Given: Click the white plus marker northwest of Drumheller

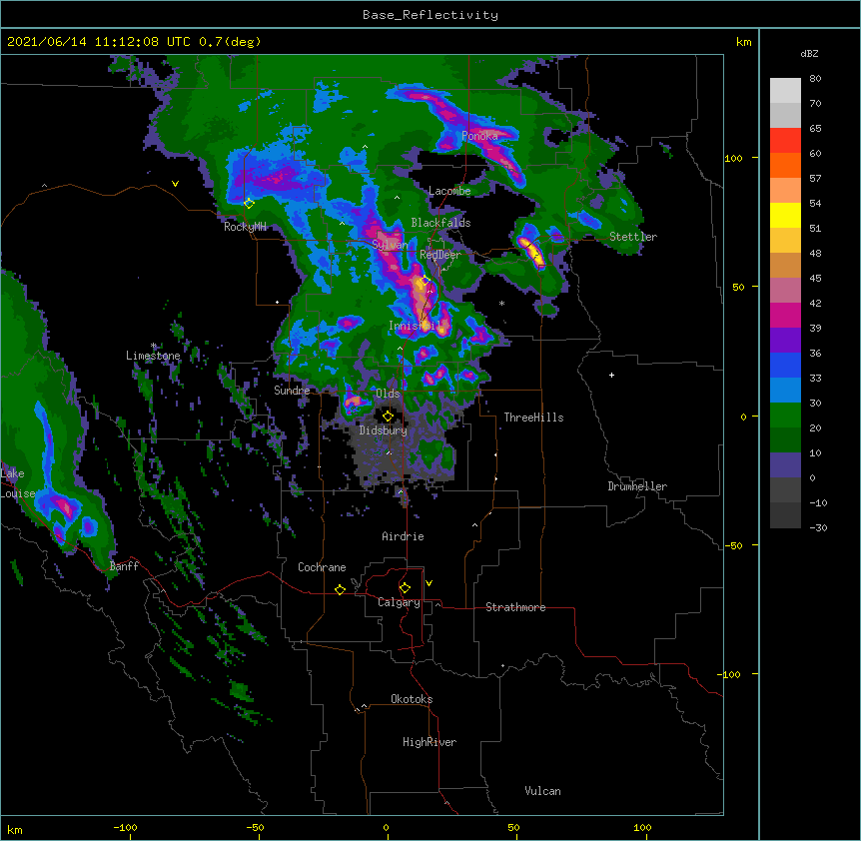Looking at the screenshot, I should click(x=611, y=375).
